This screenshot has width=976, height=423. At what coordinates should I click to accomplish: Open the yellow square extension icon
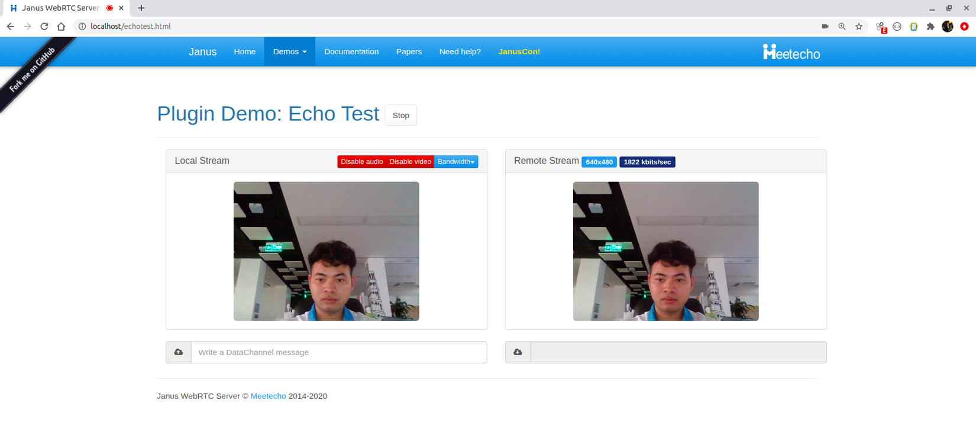click(914, 27)
